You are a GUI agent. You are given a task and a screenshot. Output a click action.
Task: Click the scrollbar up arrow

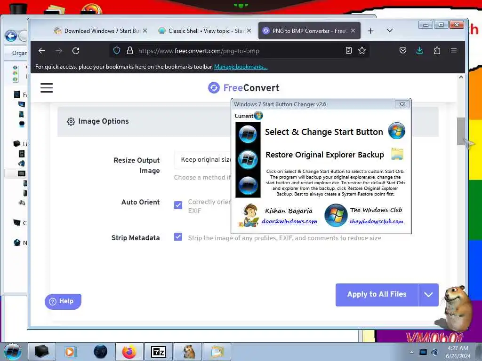pyautogui.click(x=461, y=78)
